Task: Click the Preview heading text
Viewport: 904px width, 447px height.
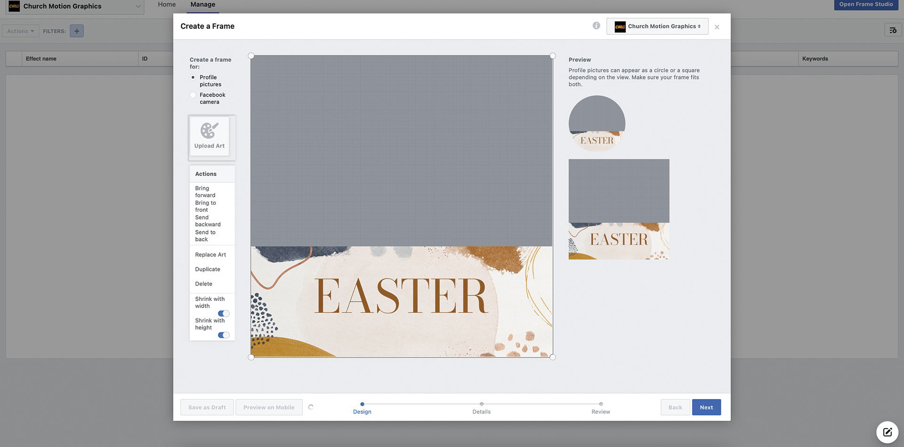Action: tap(580, 60)
